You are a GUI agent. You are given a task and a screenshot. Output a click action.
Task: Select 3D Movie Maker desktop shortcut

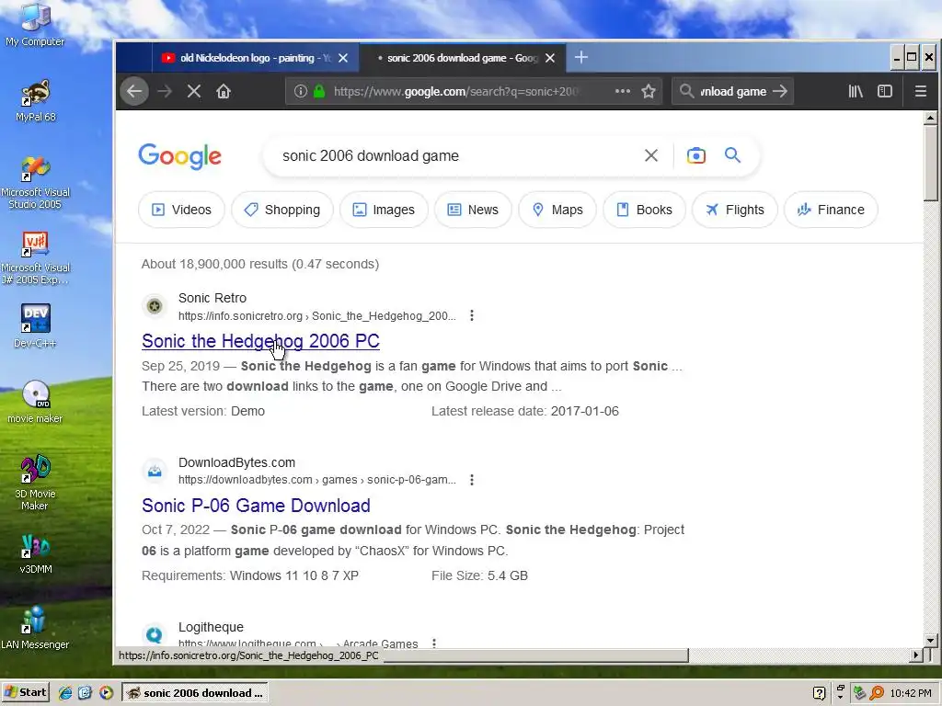tap(35, 484)
